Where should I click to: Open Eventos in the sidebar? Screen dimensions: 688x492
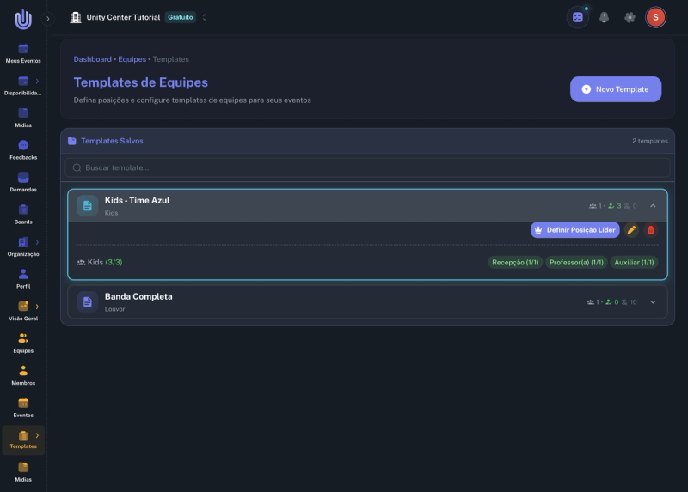tap(23, 408)
